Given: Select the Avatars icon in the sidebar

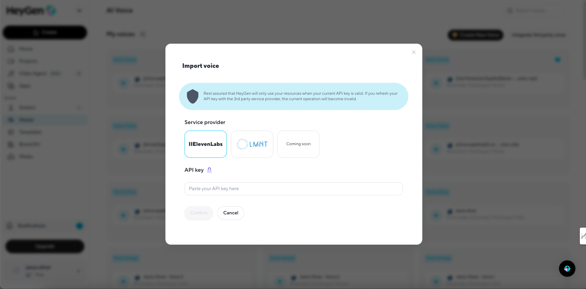Looking at the screenshot, I should coord(11,107).
